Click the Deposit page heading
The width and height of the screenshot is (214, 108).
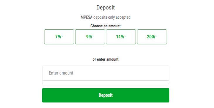(106, 8)
